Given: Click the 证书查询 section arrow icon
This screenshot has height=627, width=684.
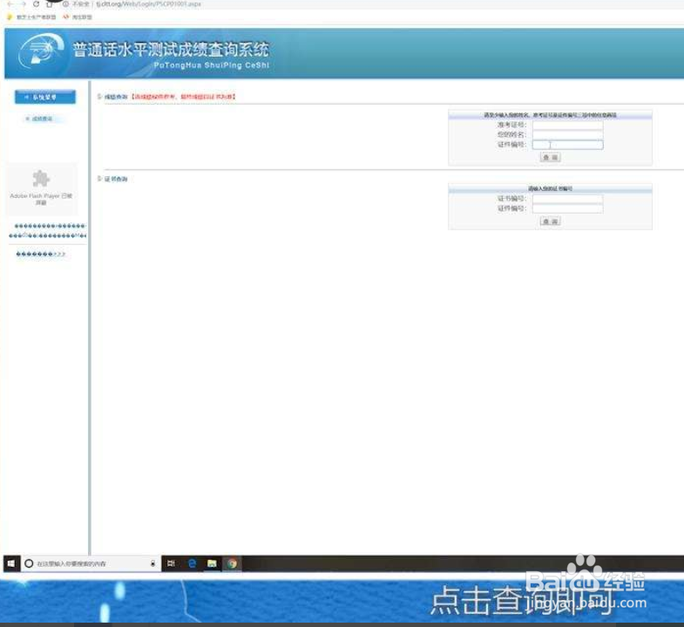Looking at the screenshot, I should pos(99,179).
